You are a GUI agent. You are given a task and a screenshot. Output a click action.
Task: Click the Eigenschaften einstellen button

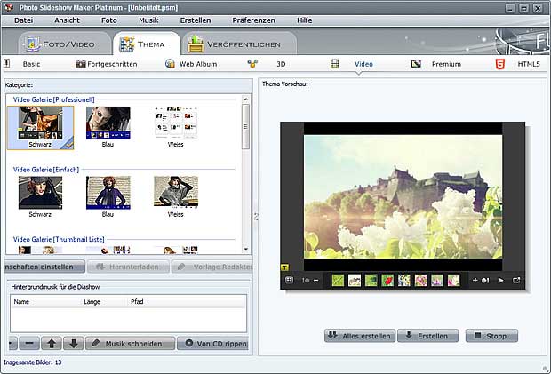(x=44, y=267)
